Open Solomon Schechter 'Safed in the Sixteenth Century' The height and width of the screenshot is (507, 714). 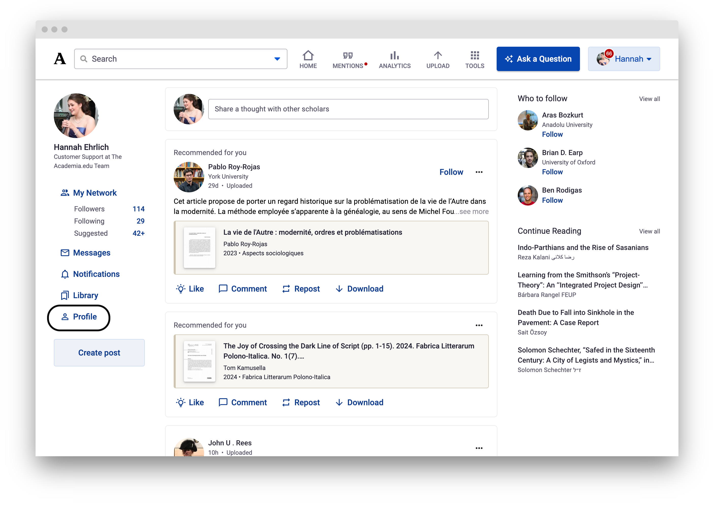(x=586, y=355)
